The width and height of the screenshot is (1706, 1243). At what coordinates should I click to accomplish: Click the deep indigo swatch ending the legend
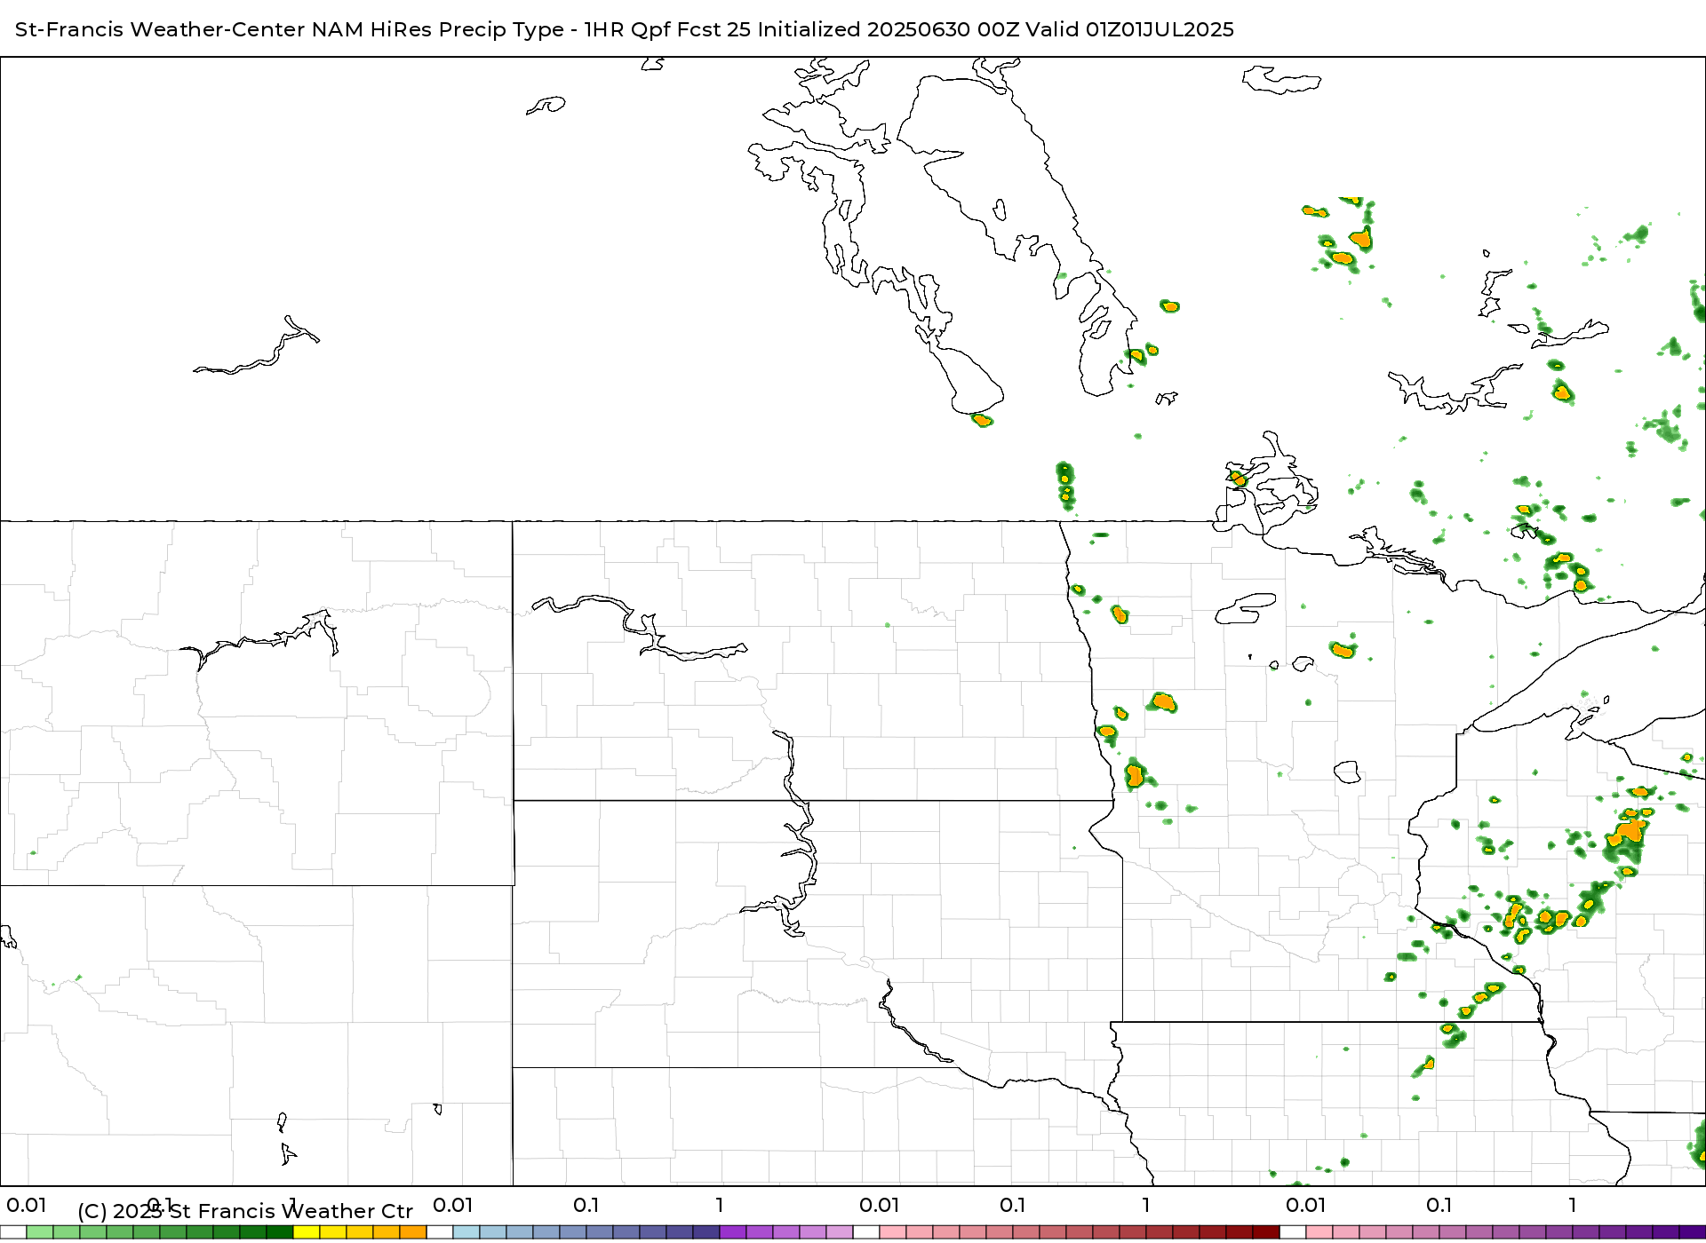point(1693,1232)
